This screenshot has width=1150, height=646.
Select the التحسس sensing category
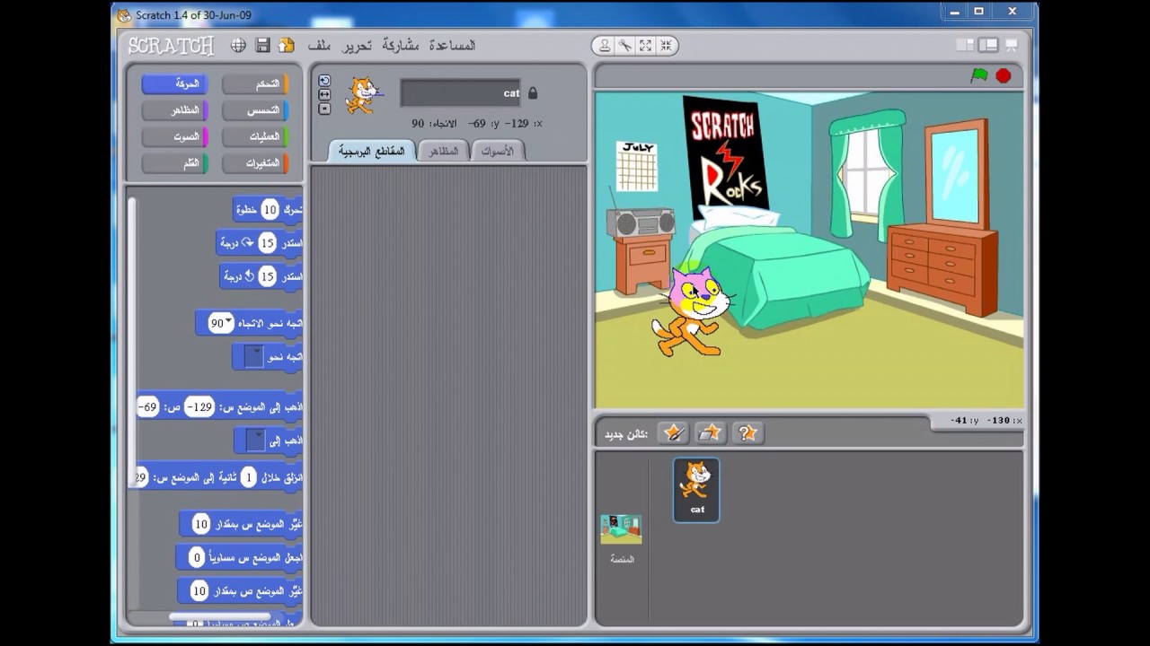pos(255,110)
